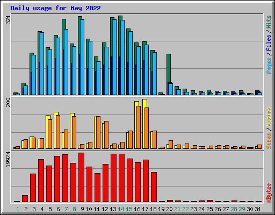Viewport: 275px width, 215px height.
Task: Click day 18 on the x-axis
Action: pyautogui.click(x=153, y=209)
